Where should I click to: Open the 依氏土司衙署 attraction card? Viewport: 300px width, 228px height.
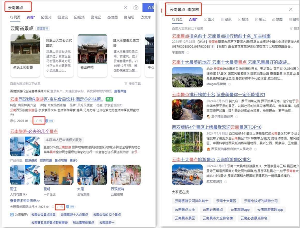click(25, 55)
